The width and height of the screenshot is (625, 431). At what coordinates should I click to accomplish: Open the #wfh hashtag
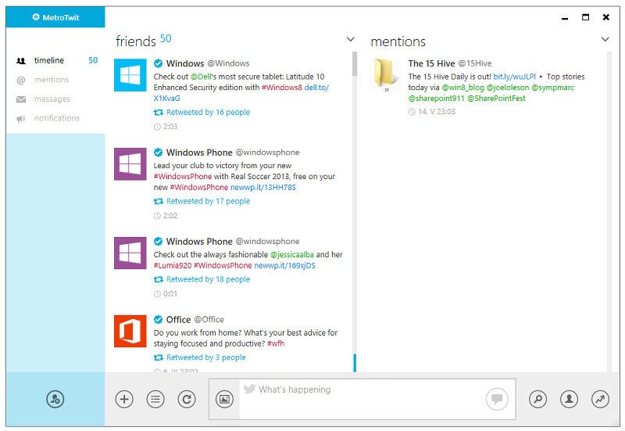coord(276,343)
